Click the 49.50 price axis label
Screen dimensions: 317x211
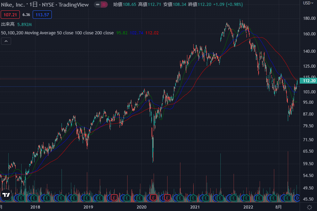coord(308,188)
